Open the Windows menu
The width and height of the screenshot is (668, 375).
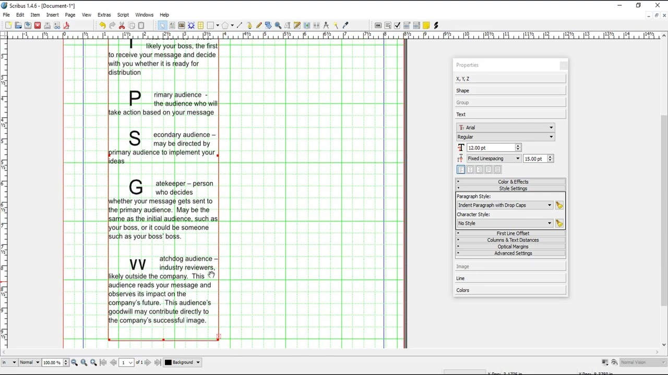pyautogui.click(x=144, y=15)
